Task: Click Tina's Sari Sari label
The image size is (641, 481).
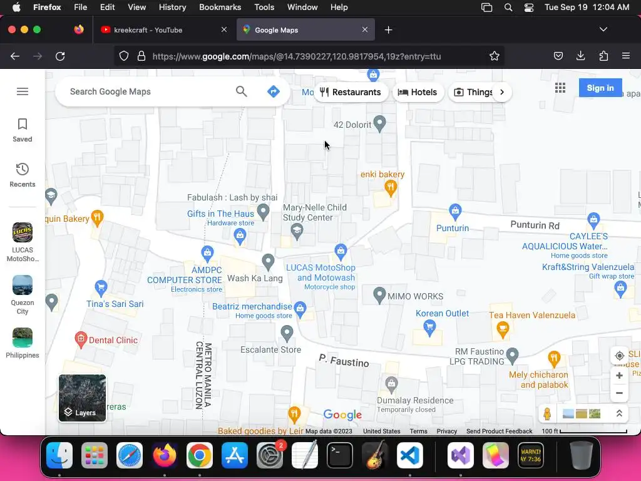Action: 115,304
